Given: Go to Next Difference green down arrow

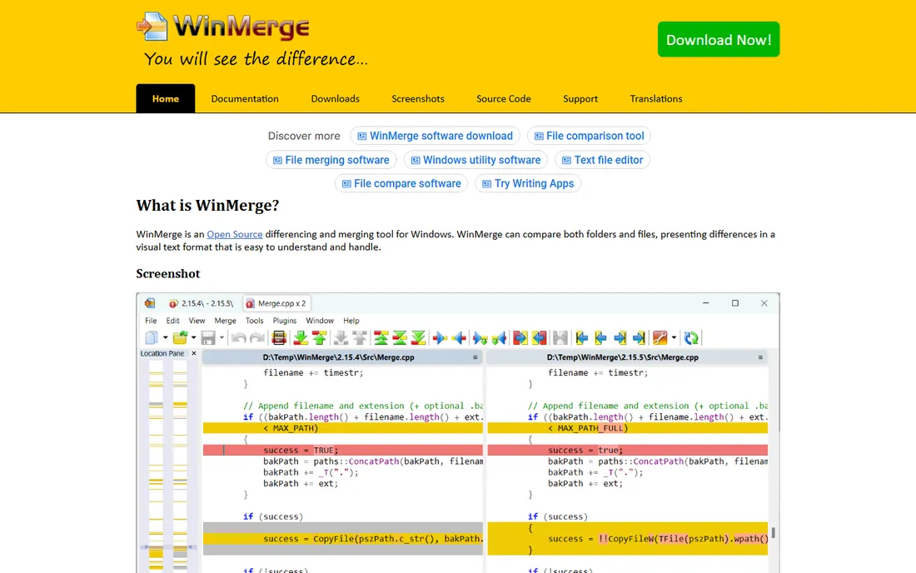Looking at the screenshot, I should [x=301, y=337].
